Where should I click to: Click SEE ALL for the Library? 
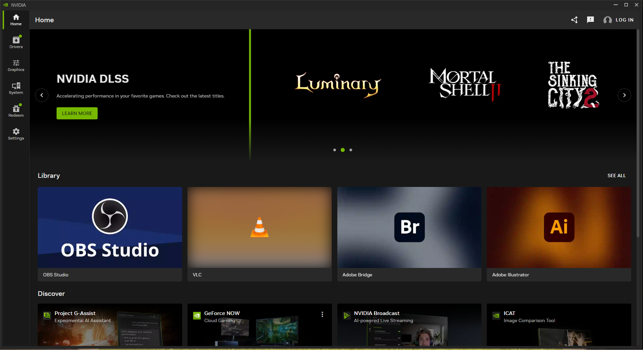point(616,176)
